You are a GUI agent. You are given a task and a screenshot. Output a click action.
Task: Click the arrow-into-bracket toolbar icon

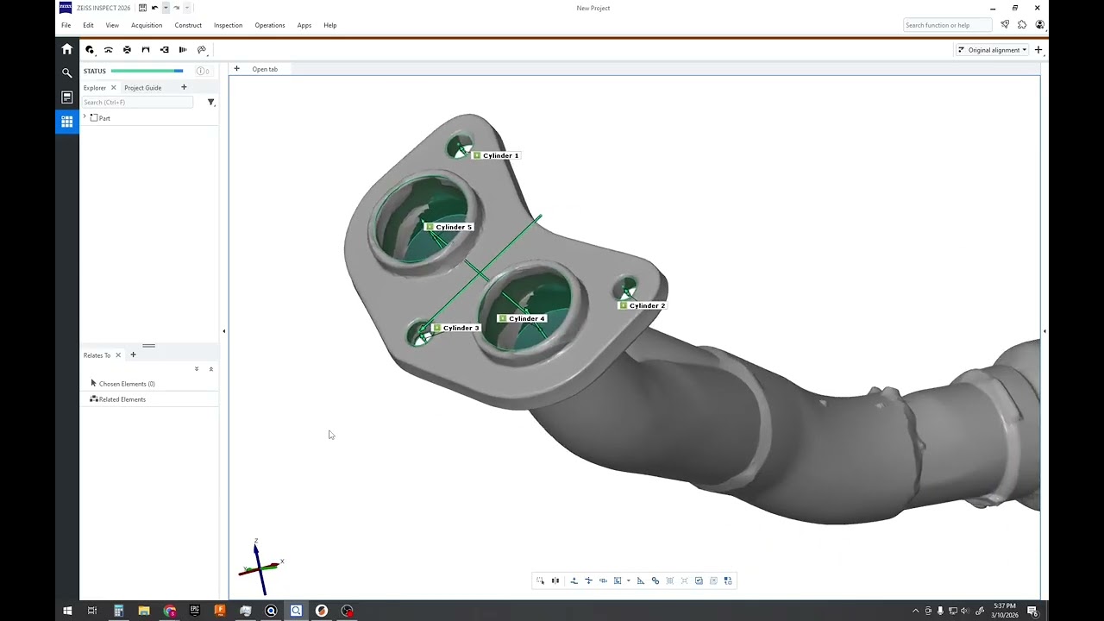tap(165, 50)
